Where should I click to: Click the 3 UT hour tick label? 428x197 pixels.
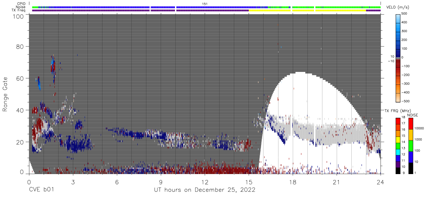coord(73,182)
